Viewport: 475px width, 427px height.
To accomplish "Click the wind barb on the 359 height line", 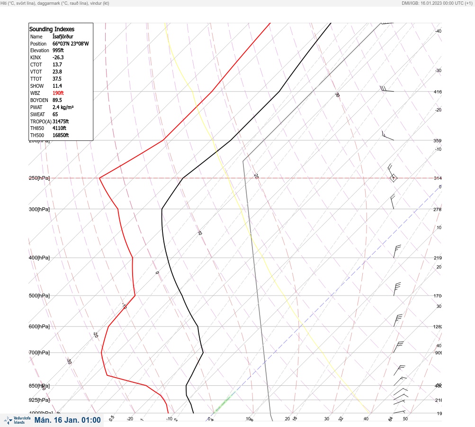I will (388, 136).
